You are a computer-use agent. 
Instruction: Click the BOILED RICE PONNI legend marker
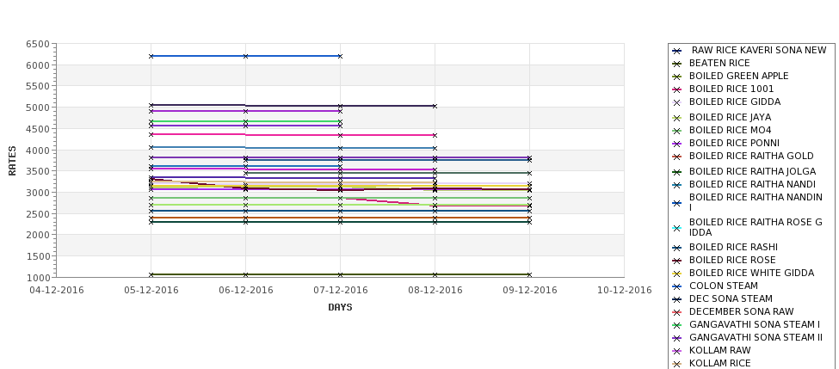677,144
